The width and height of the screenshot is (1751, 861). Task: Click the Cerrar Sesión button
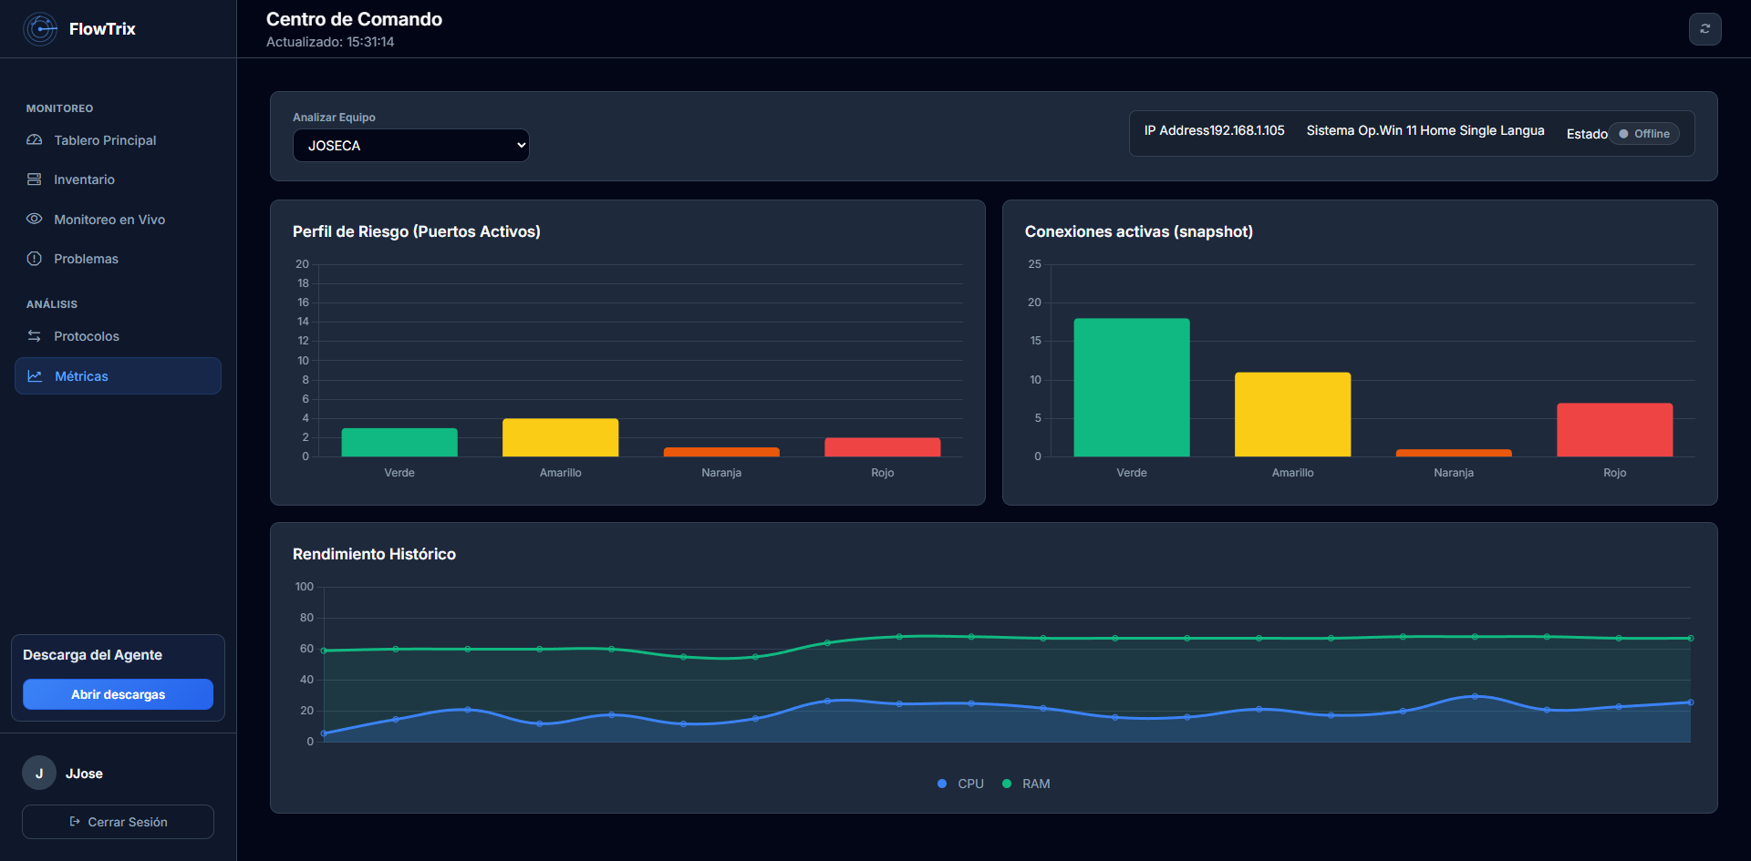[118, 822]
